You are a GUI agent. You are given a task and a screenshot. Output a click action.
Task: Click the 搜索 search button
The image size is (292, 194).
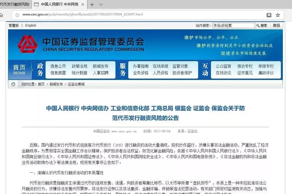click(262, 25)
